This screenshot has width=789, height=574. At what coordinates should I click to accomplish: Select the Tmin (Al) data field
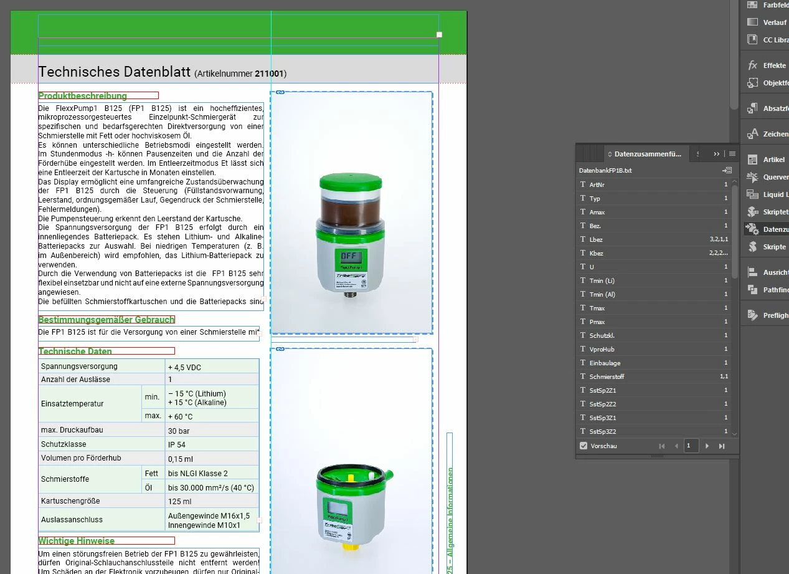[x=654, y=294]
